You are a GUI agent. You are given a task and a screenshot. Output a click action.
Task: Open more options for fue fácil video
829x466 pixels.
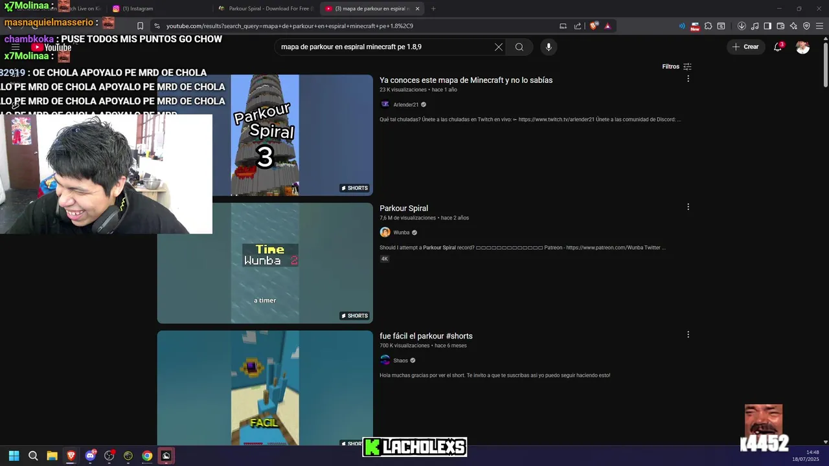688,334
